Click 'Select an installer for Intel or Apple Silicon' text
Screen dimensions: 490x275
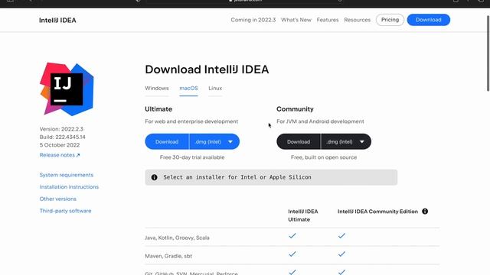(237, 177)
